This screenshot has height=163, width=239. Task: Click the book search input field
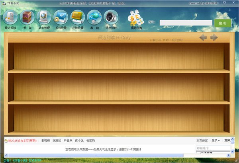(x=186, y=23)
